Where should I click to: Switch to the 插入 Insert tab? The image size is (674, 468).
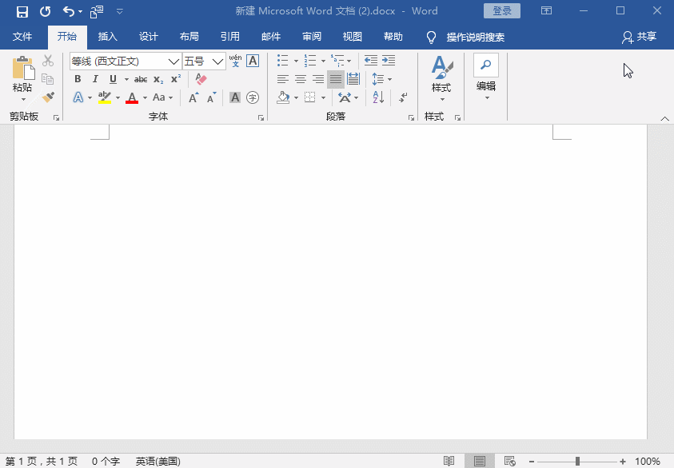click(107, 37)
